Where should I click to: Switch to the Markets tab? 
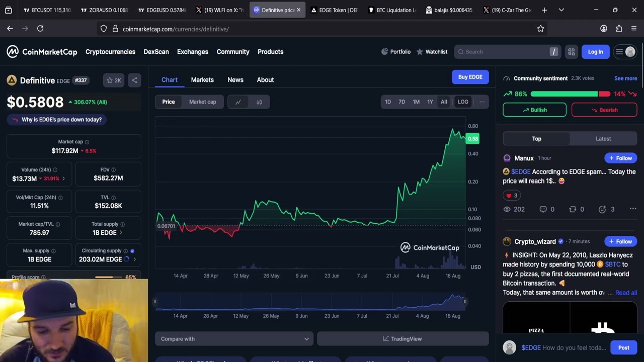tap(202, 80)
